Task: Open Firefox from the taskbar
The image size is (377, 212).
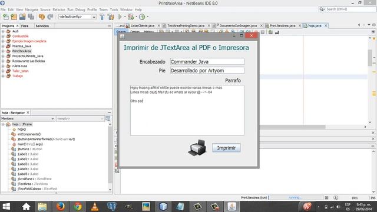Action: [x=60, y=207]
